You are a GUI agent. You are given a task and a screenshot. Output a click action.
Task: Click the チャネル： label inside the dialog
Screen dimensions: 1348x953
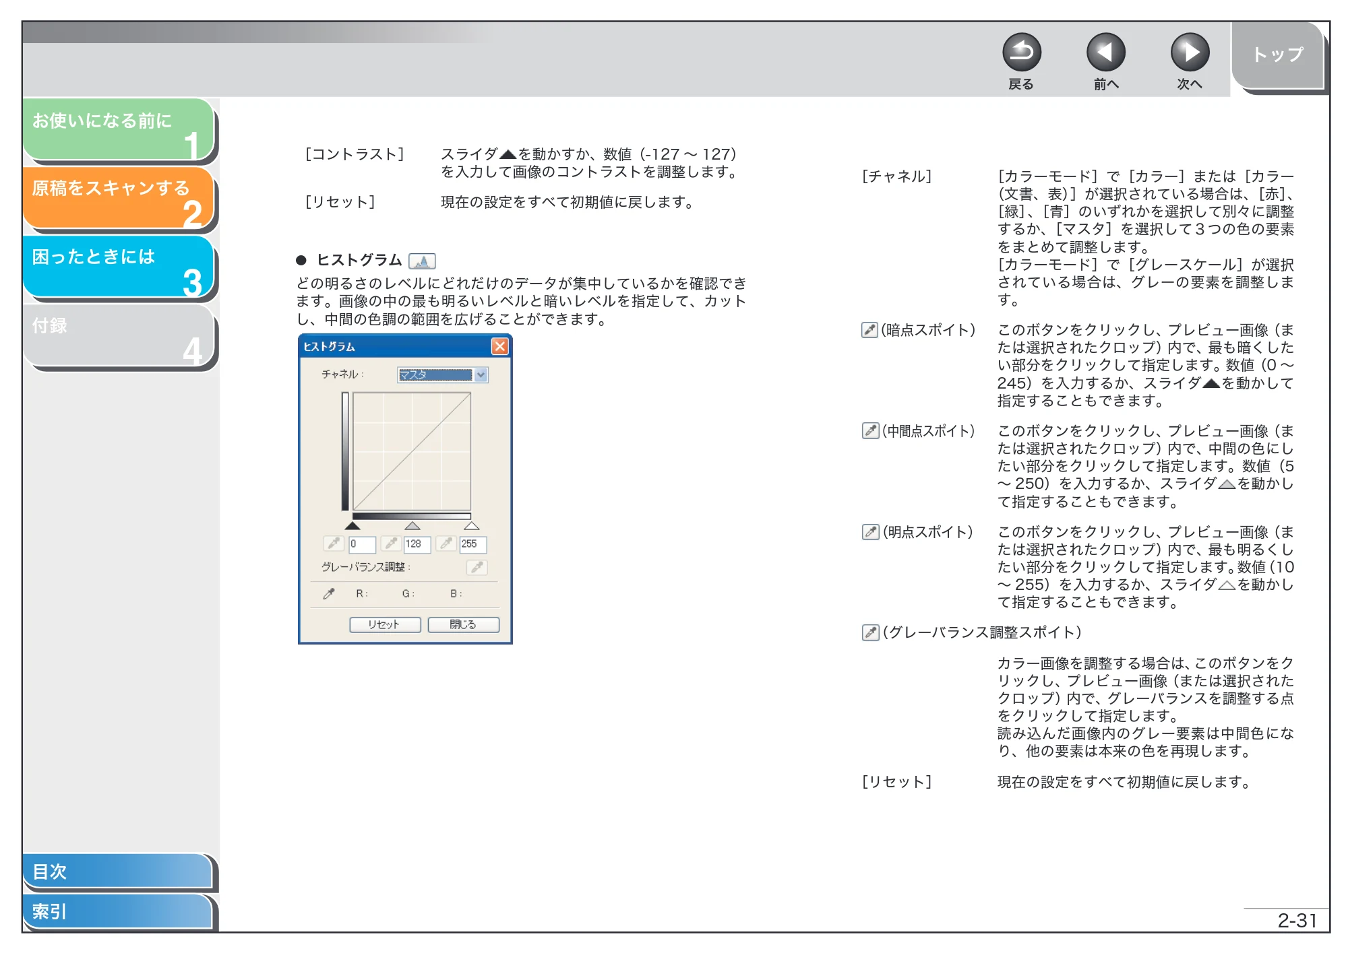click(342, 374)
